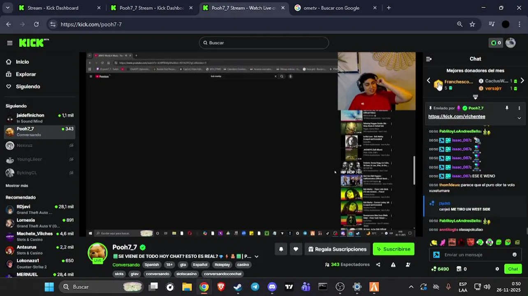The height and width of the screenshot is (296, 528).
Task: Select Pooh7_7 channel in sidebar
Action: pyautogui.click(x=39, y=132)
